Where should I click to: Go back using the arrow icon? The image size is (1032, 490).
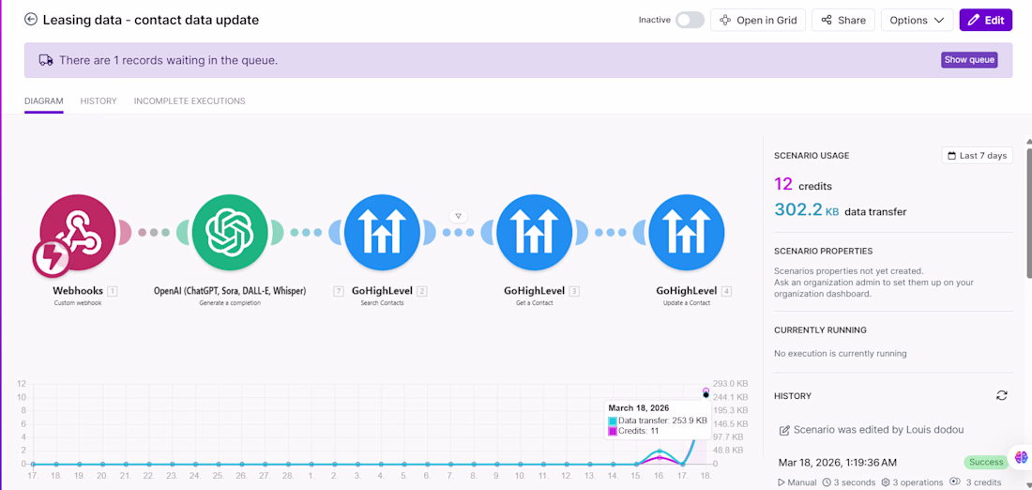tap(30, 20)
